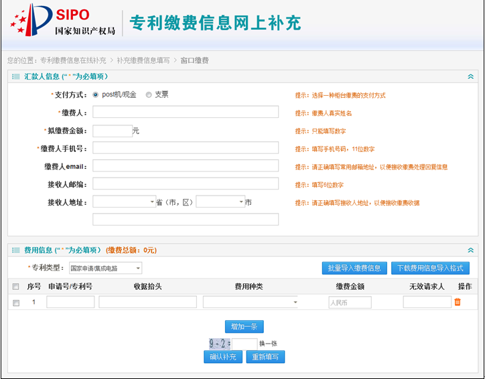Screen dimensions: 485x379
Task: Open the 市 city dropdown
Action: coord(220,202)
